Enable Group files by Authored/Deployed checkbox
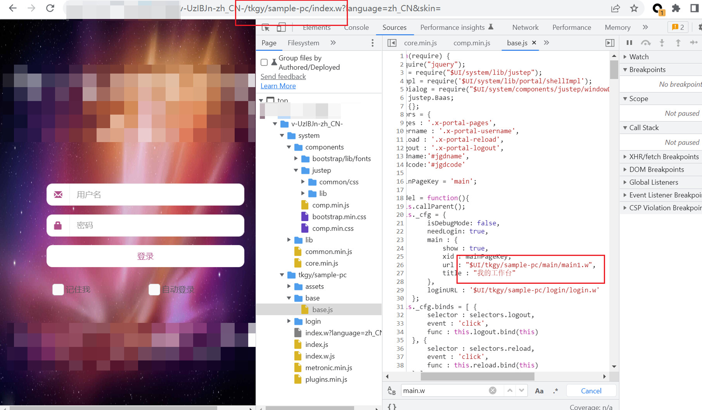702x410 pixels. pos(264,62)
